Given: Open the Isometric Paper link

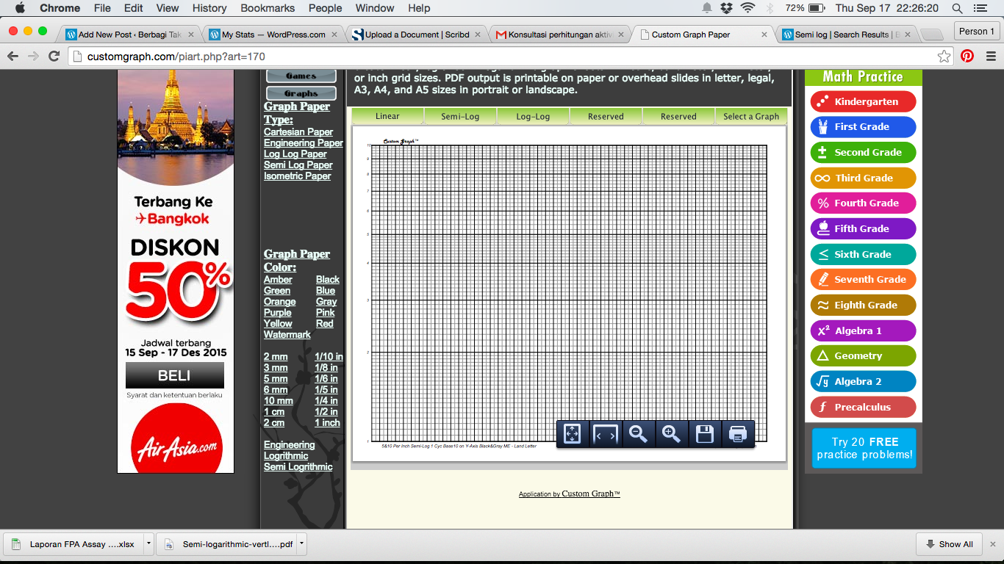Looking at the screenshot, I should 297,176.
